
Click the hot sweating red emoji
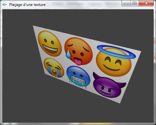pos(78,51)
